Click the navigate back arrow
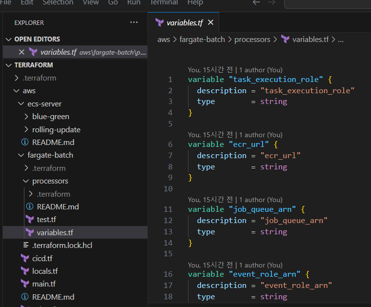The height and width of the screenshot is (307, 371). pos(256,3)
